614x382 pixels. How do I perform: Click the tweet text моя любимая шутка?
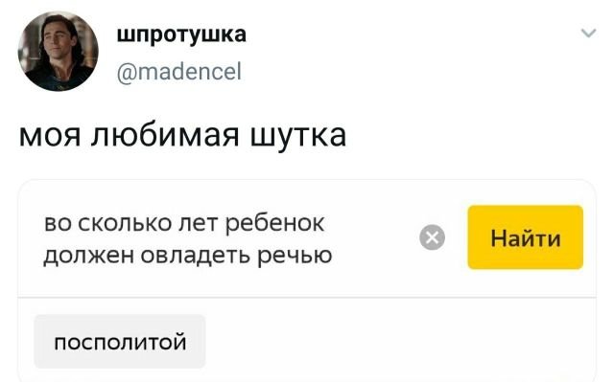point(182,136)
